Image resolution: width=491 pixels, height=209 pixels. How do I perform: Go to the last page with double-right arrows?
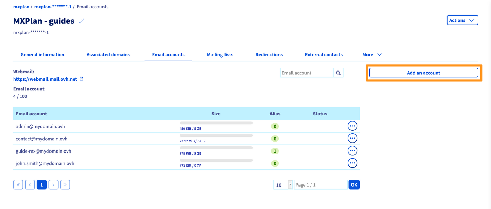(65, 184)
